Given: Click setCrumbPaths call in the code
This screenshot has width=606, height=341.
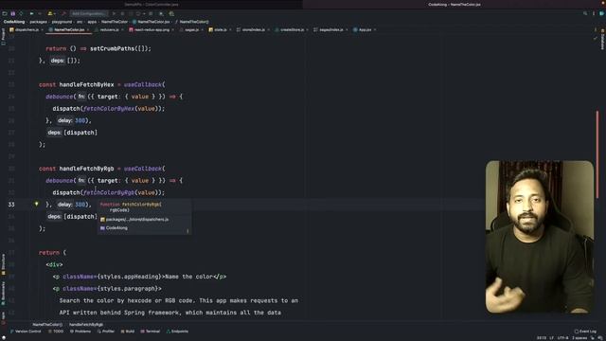Looking at the screenshot, I should pyautogui.click(x=112, y=48).
